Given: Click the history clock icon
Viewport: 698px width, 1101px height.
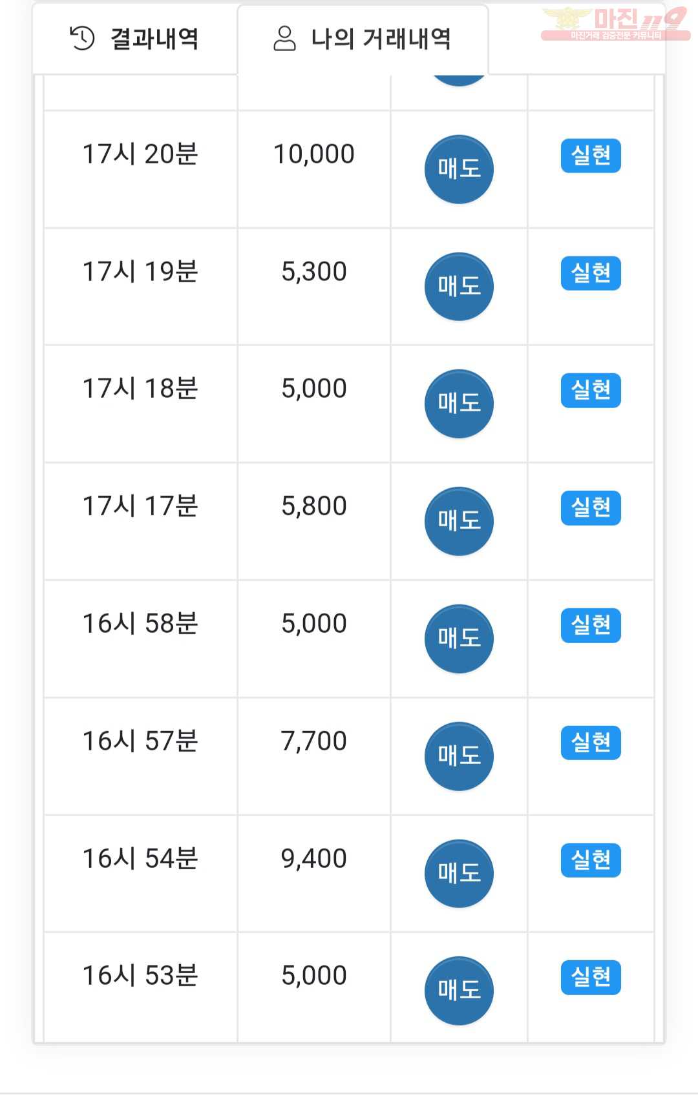Looking at the screenshot, I should click(82, 39).
